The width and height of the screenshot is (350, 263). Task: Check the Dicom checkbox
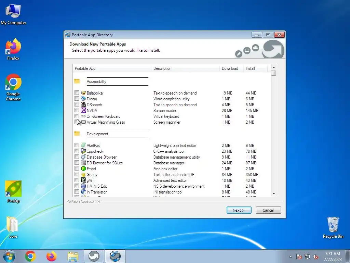[77, 98]
